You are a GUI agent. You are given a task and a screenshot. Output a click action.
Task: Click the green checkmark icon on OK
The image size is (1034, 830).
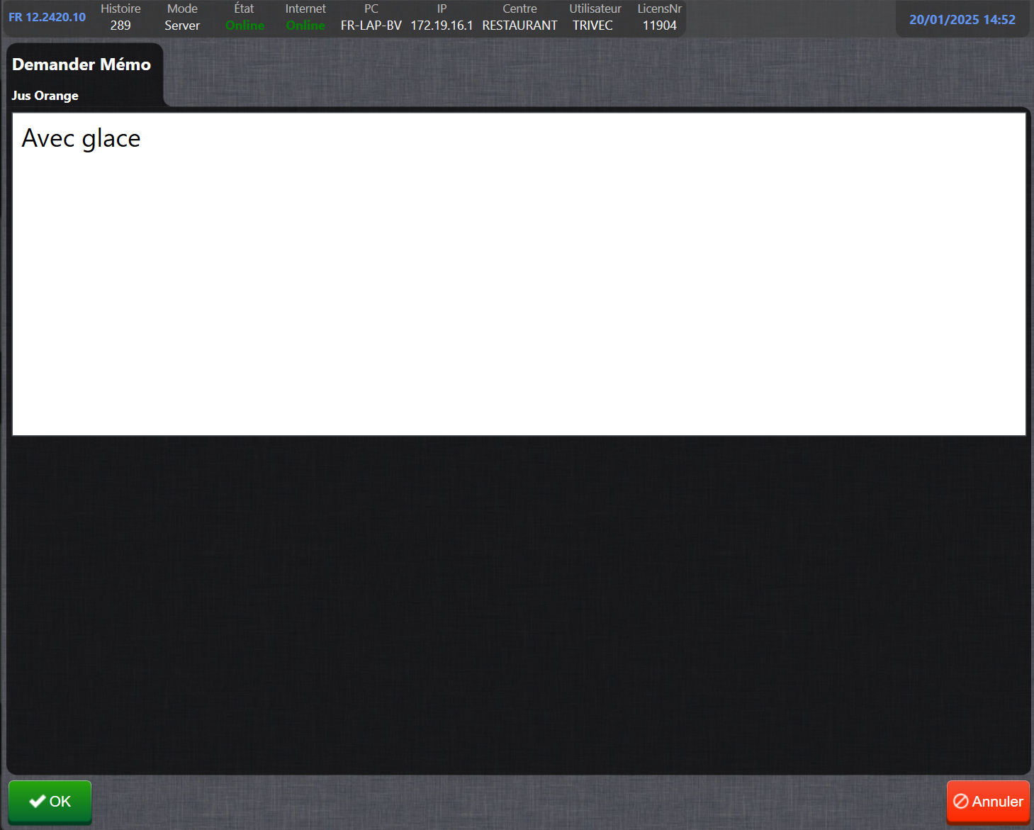tap(37, 802)
